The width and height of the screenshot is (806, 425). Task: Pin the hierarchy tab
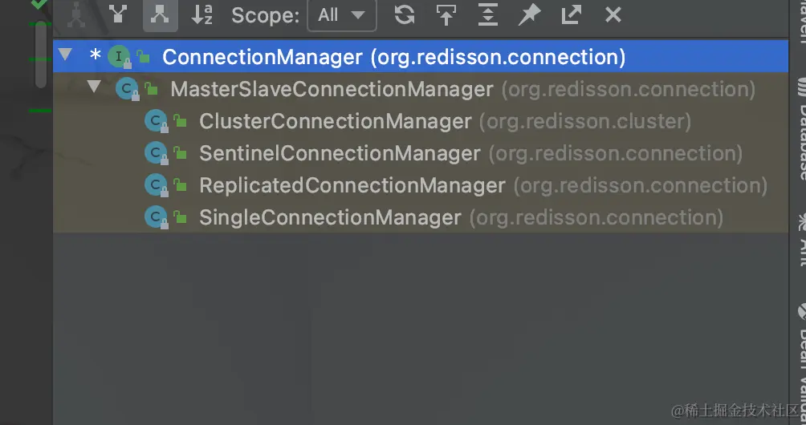pyautogui.click(x=529, y=14)
